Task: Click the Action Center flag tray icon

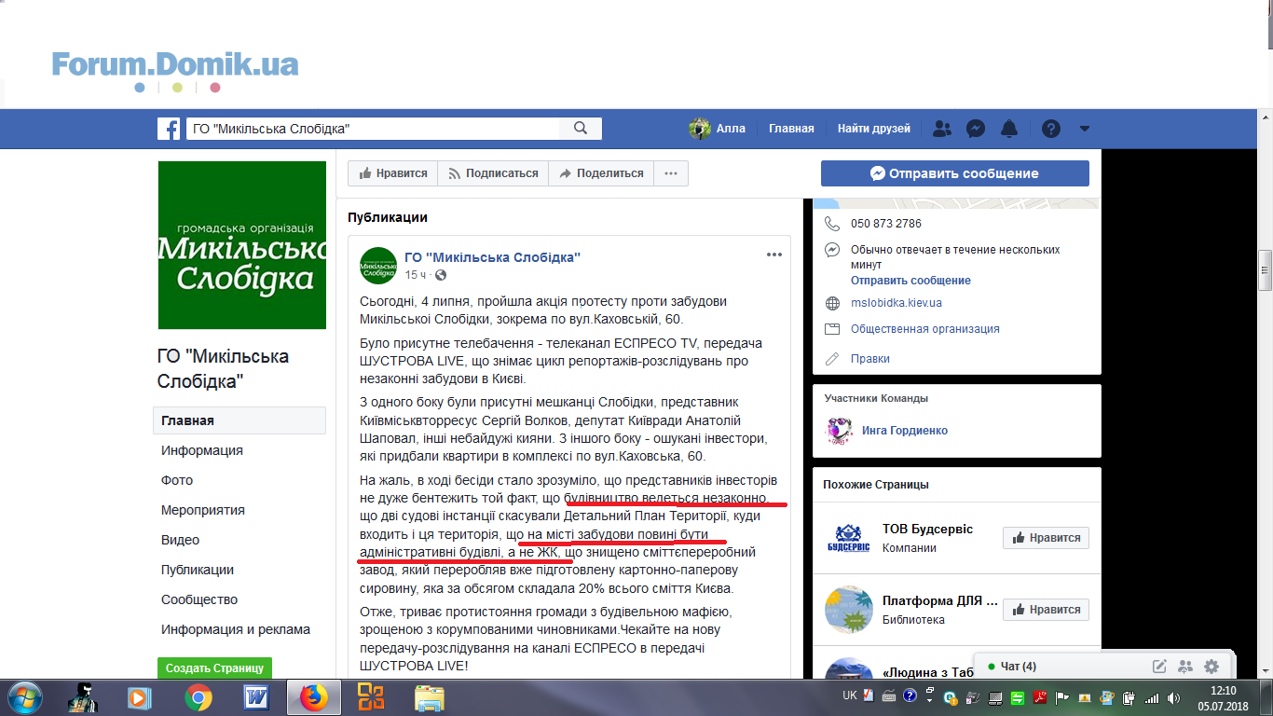Action: (x=1061, y=697)
